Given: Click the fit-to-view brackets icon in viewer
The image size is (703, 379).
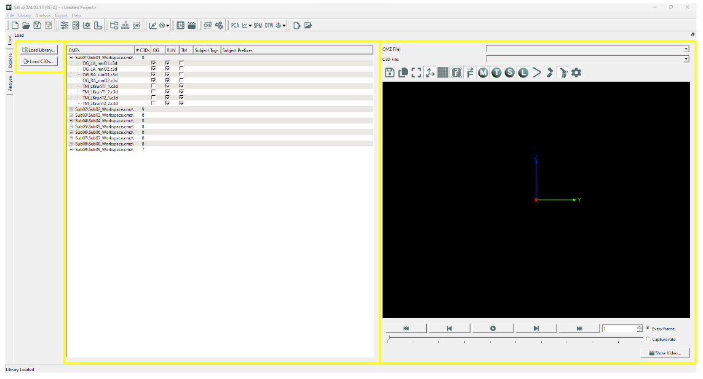Looking at the screenshot, I should [x=416, y=72].
